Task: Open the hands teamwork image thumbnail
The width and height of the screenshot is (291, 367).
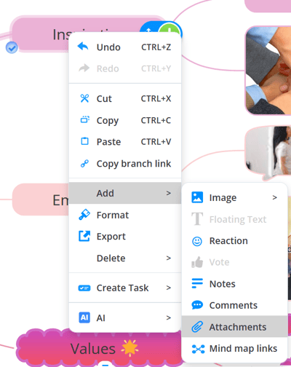Action: [268, 71]
